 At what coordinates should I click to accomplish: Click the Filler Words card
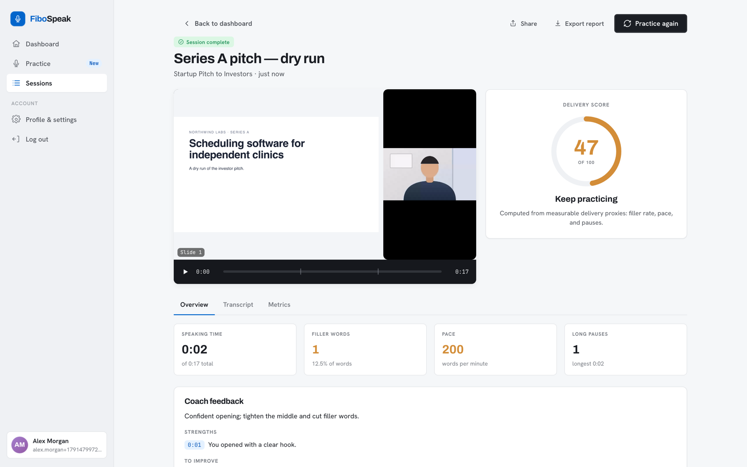click(x=365, y=349)
